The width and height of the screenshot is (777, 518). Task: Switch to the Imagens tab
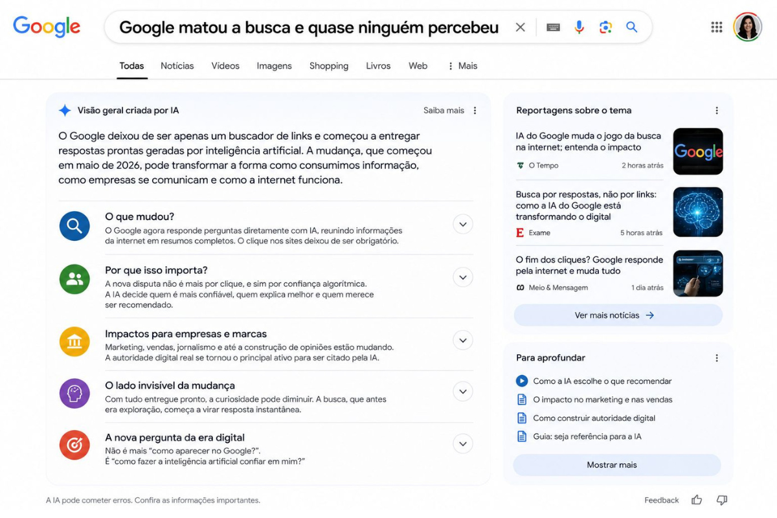pos(275,66)
